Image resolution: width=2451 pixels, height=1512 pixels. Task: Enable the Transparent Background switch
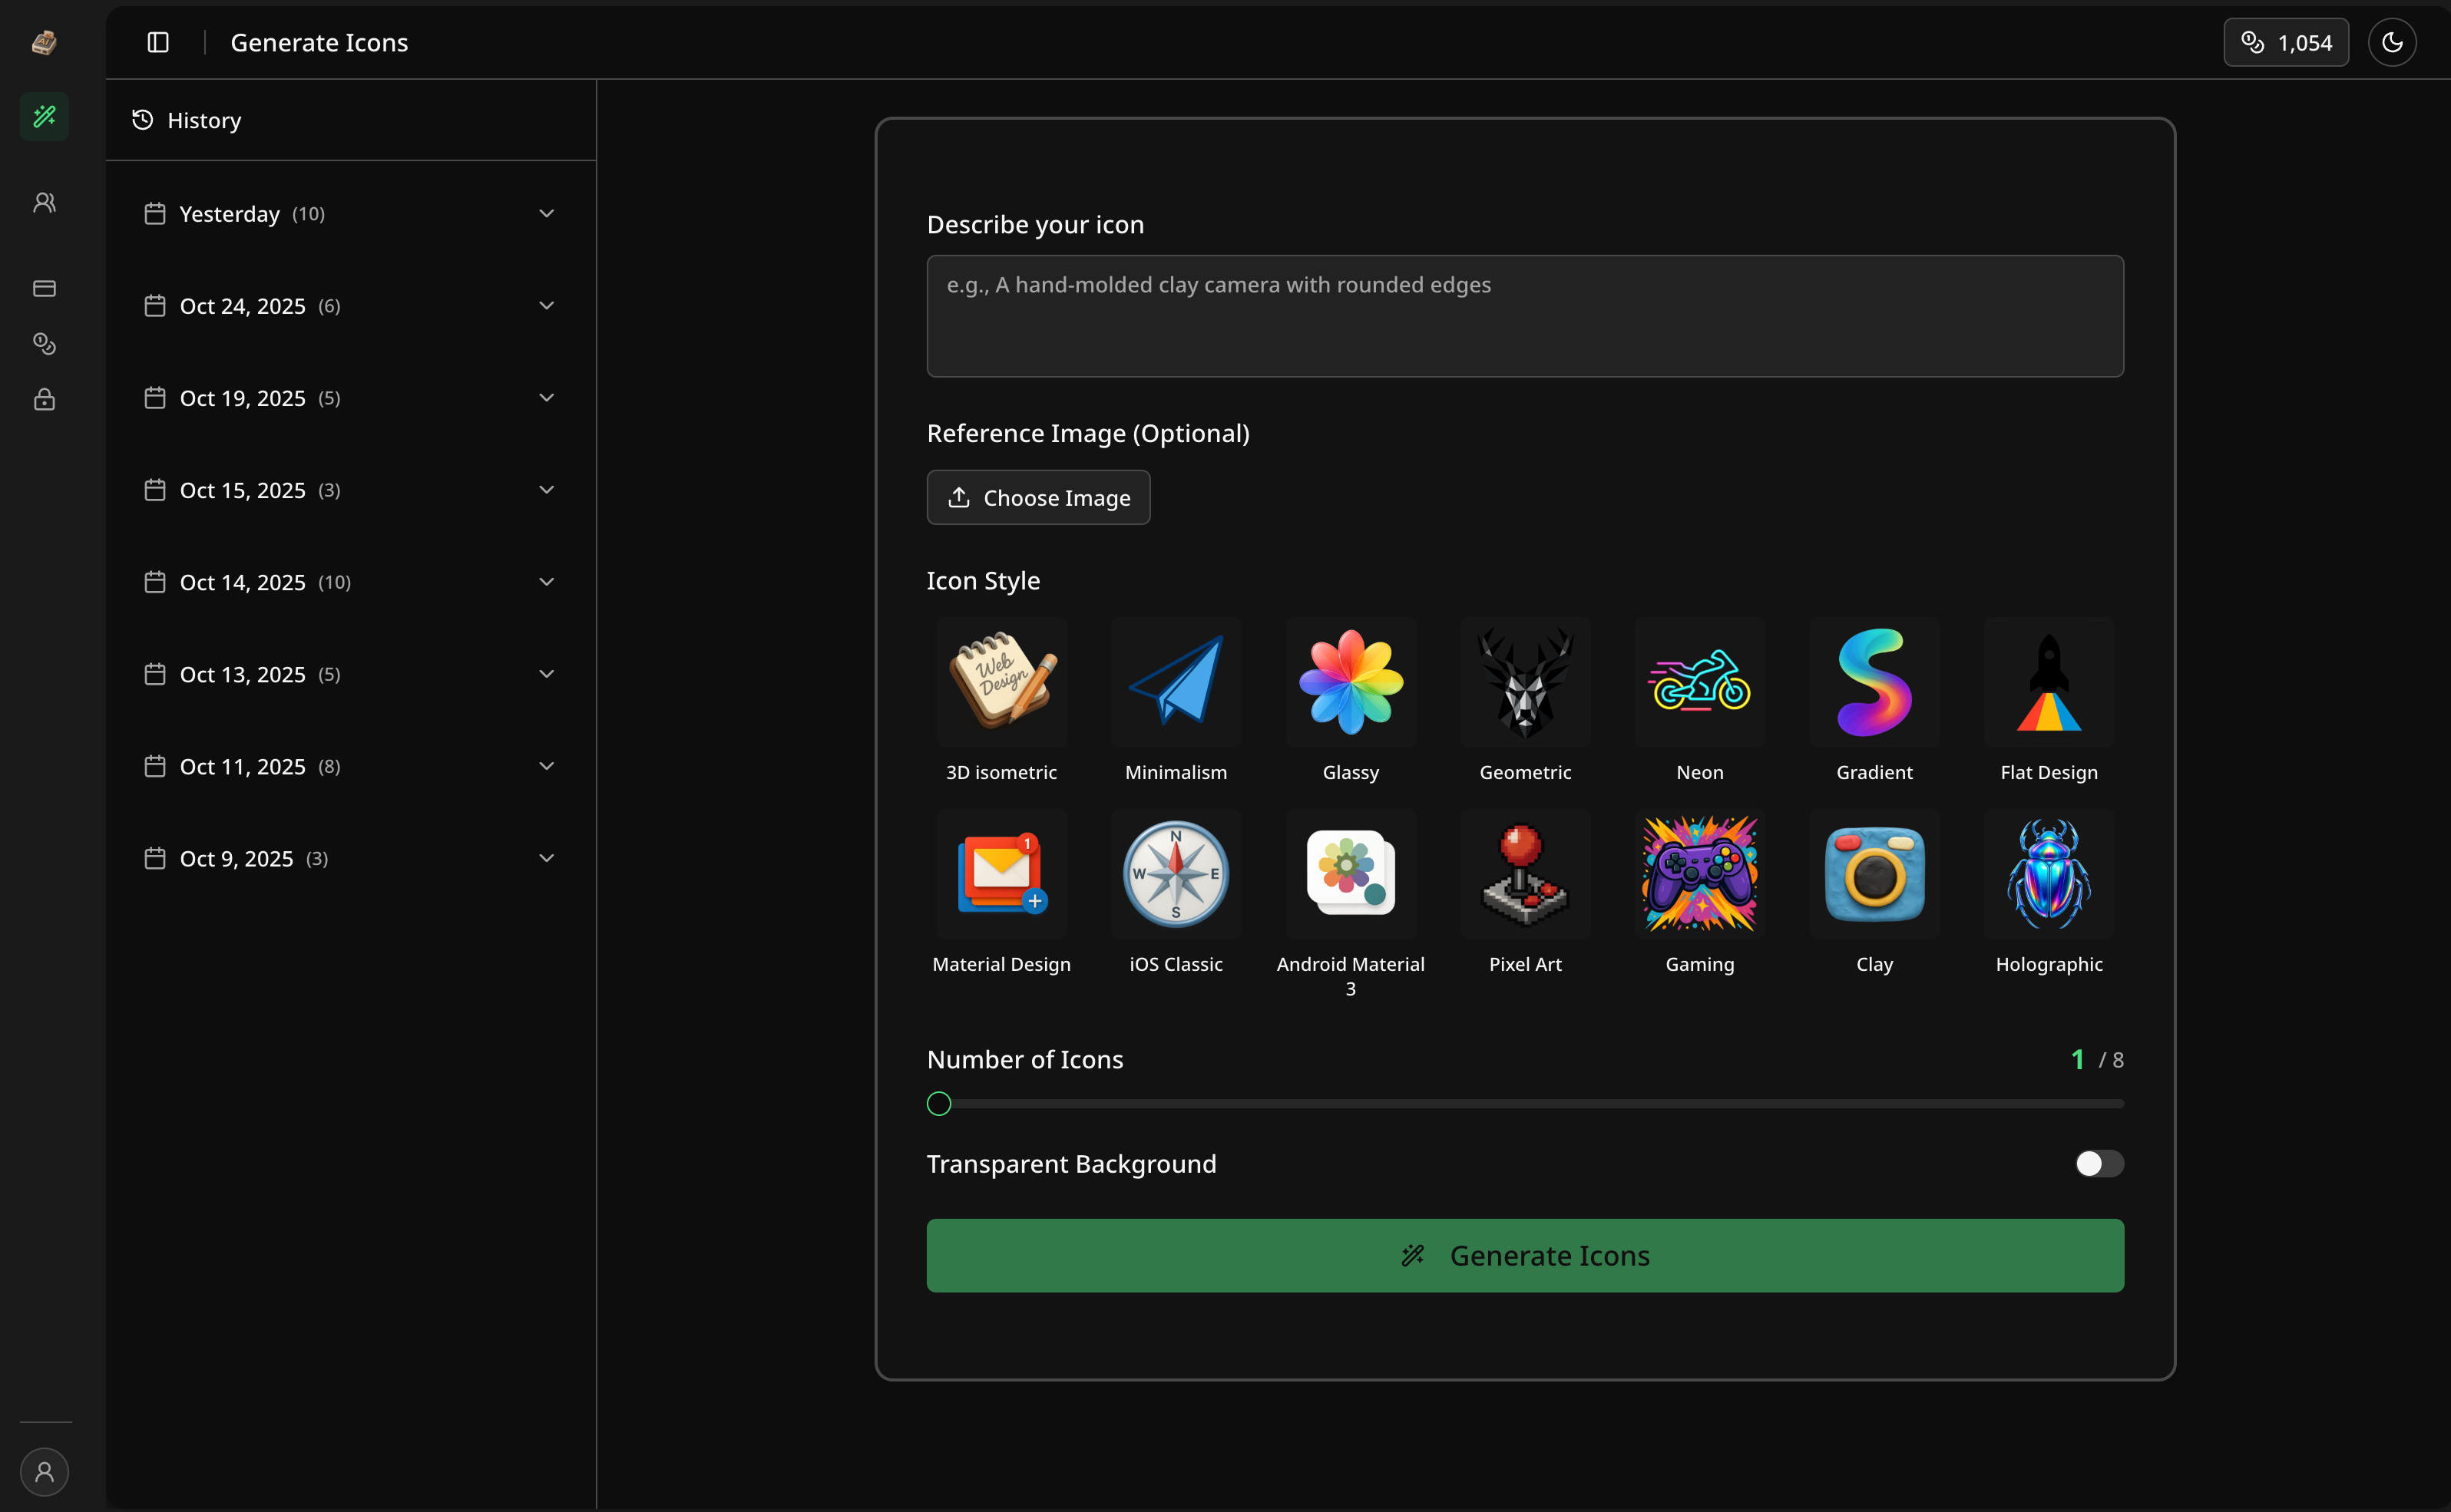click(2099, 1163)
